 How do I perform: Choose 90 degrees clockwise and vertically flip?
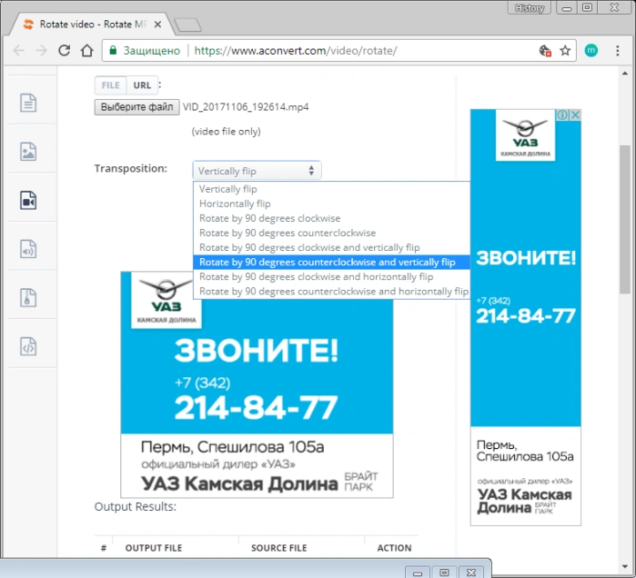[331, 247]
